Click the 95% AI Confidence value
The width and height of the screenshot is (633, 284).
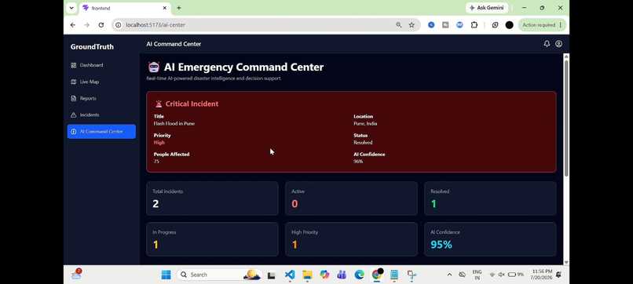[x=441, y=245]
